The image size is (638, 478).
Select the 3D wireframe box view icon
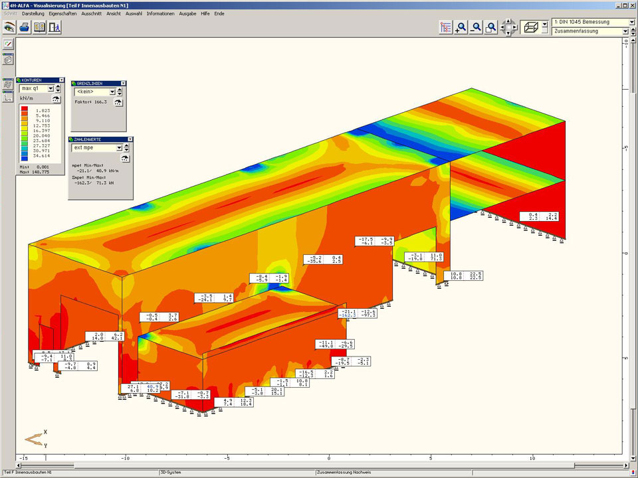pyautogui.click(x=531, y=27)
